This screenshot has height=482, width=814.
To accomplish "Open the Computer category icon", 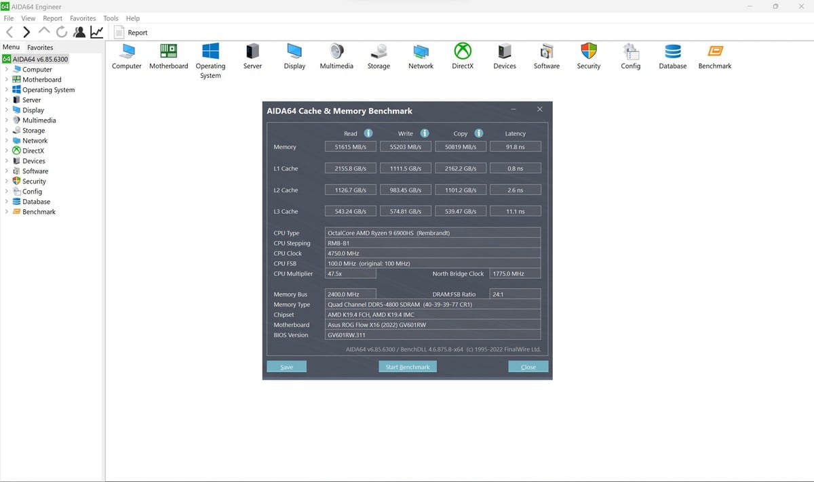I will click(127, 51).
